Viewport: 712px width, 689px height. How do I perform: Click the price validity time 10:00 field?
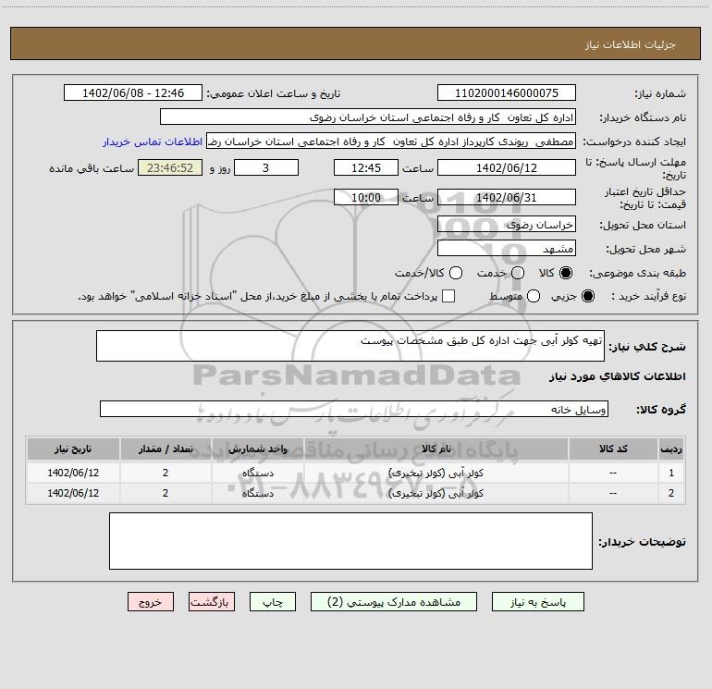(366, 197)
